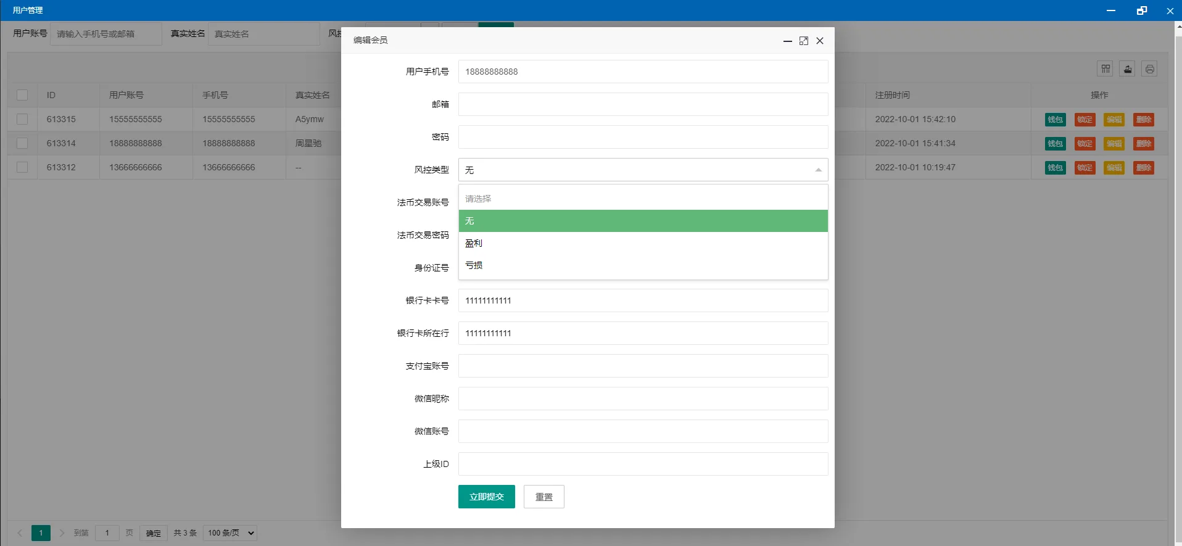Focus the 上级ID input field

(643, 464)
